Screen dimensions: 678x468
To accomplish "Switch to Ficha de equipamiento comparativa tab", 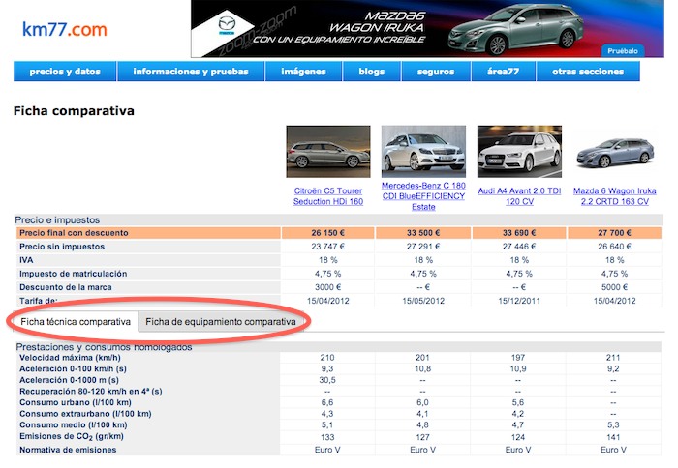I will (221, 321).
